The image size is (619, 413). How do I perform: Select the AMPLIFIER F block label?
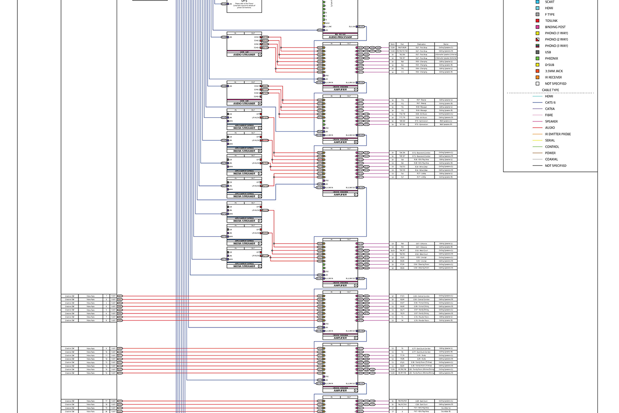340,390
